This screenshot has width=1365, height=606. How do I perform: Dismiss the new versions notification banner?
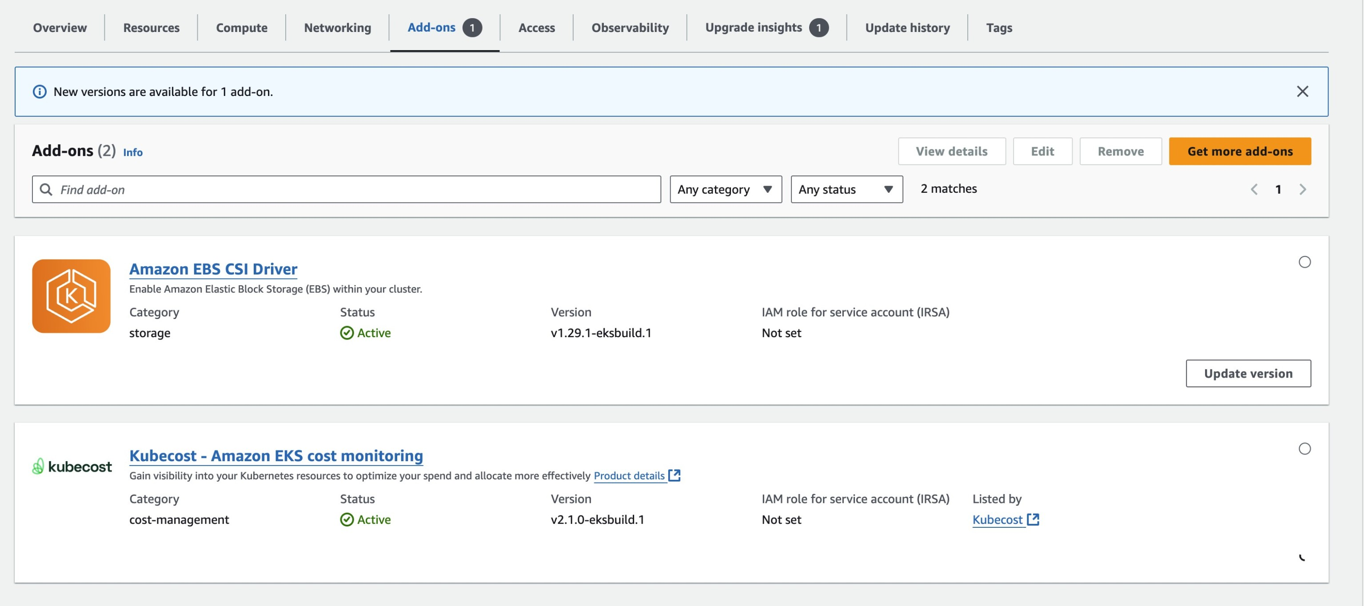[x=1301, y=91]
